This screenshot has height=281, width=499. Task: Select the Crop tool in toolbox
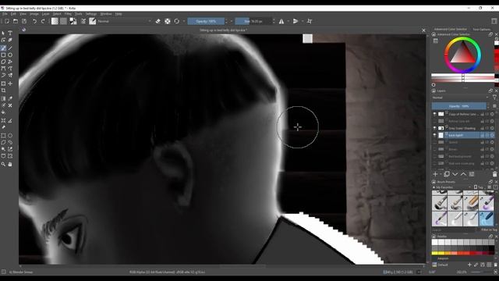3,91
